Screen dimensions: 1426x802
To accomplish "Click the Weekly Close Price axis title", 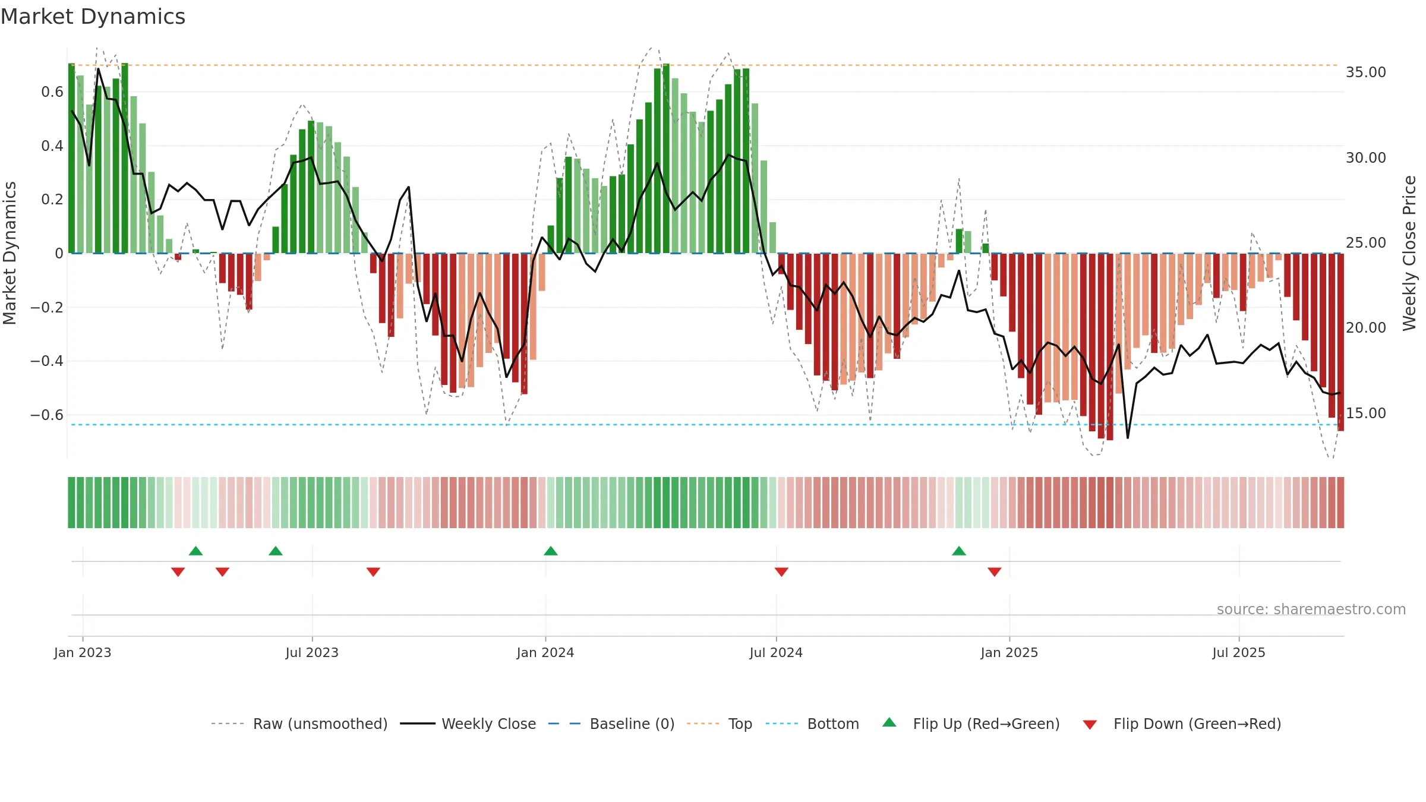I will [1409, 253].
